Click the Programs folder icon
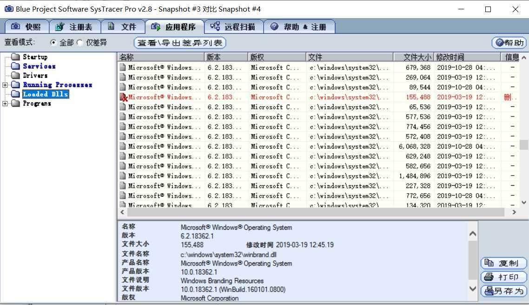The width and height of the screenshot is (529, 305). pos(15,103)
